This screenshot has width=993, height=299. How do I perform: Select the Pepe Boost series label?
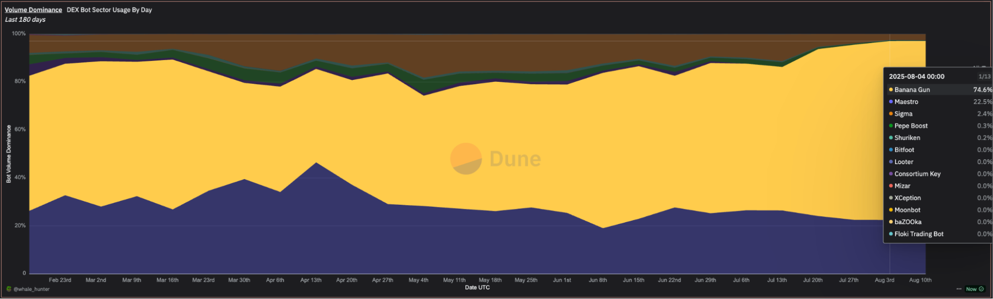pos(911,126)
